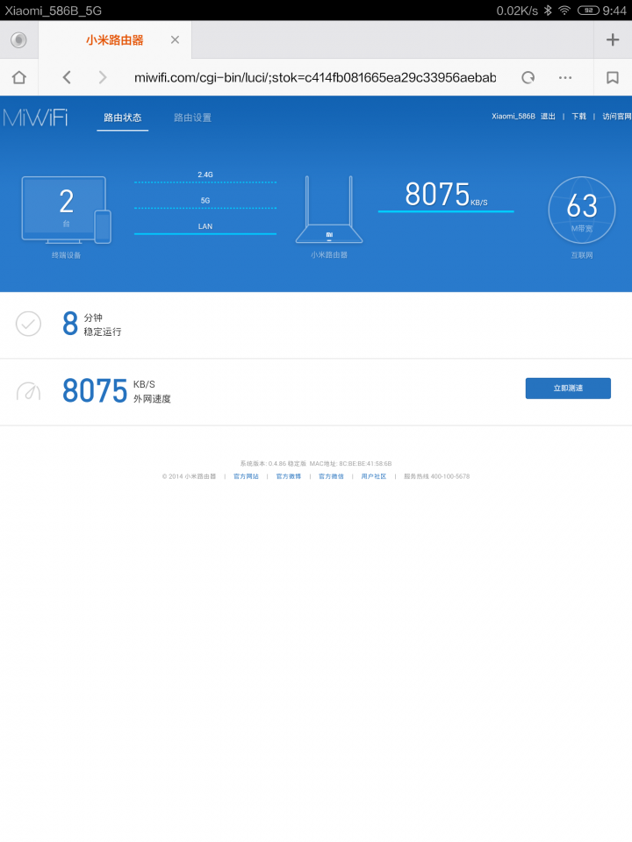Image resolution: width=632 pixels, height=842 pixels.
Task: Start speed test with 立即测速 button
Action: pos(568,389)
